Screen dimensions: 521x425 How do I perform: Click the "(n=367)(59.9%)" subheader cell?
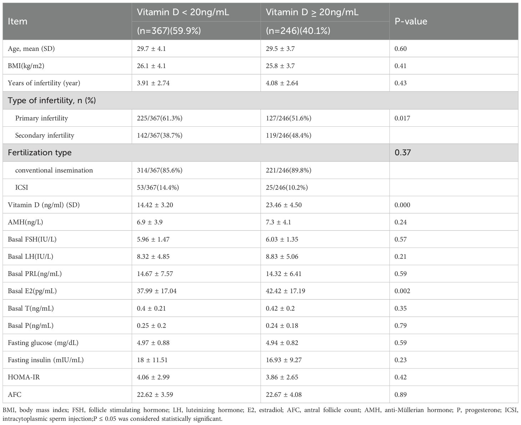[x=169, y=31]
